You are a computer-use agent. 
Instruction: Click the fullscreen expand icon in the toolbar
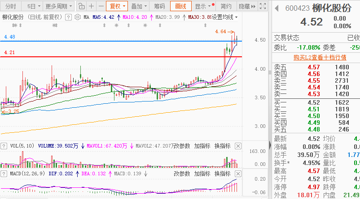pyautogui.click(x=263, y=6)
